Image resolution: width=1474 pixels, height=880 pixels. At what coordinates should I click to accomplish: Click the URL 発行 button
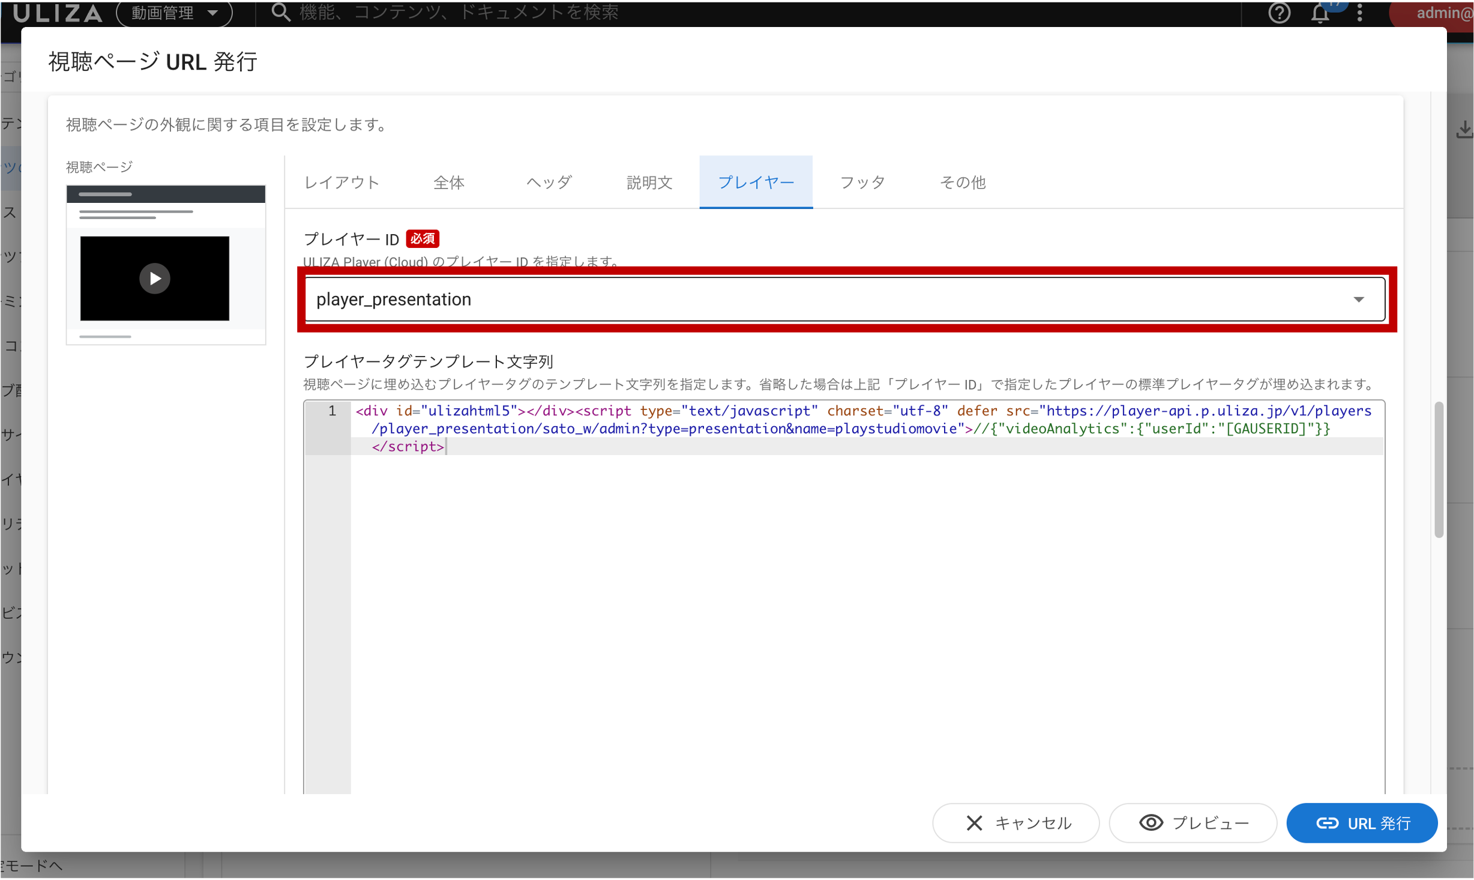click(1362, 823)
